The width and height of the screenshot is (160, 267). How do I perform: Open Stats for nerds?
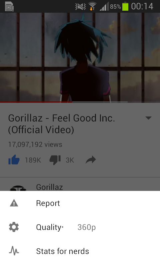point(80,251)
